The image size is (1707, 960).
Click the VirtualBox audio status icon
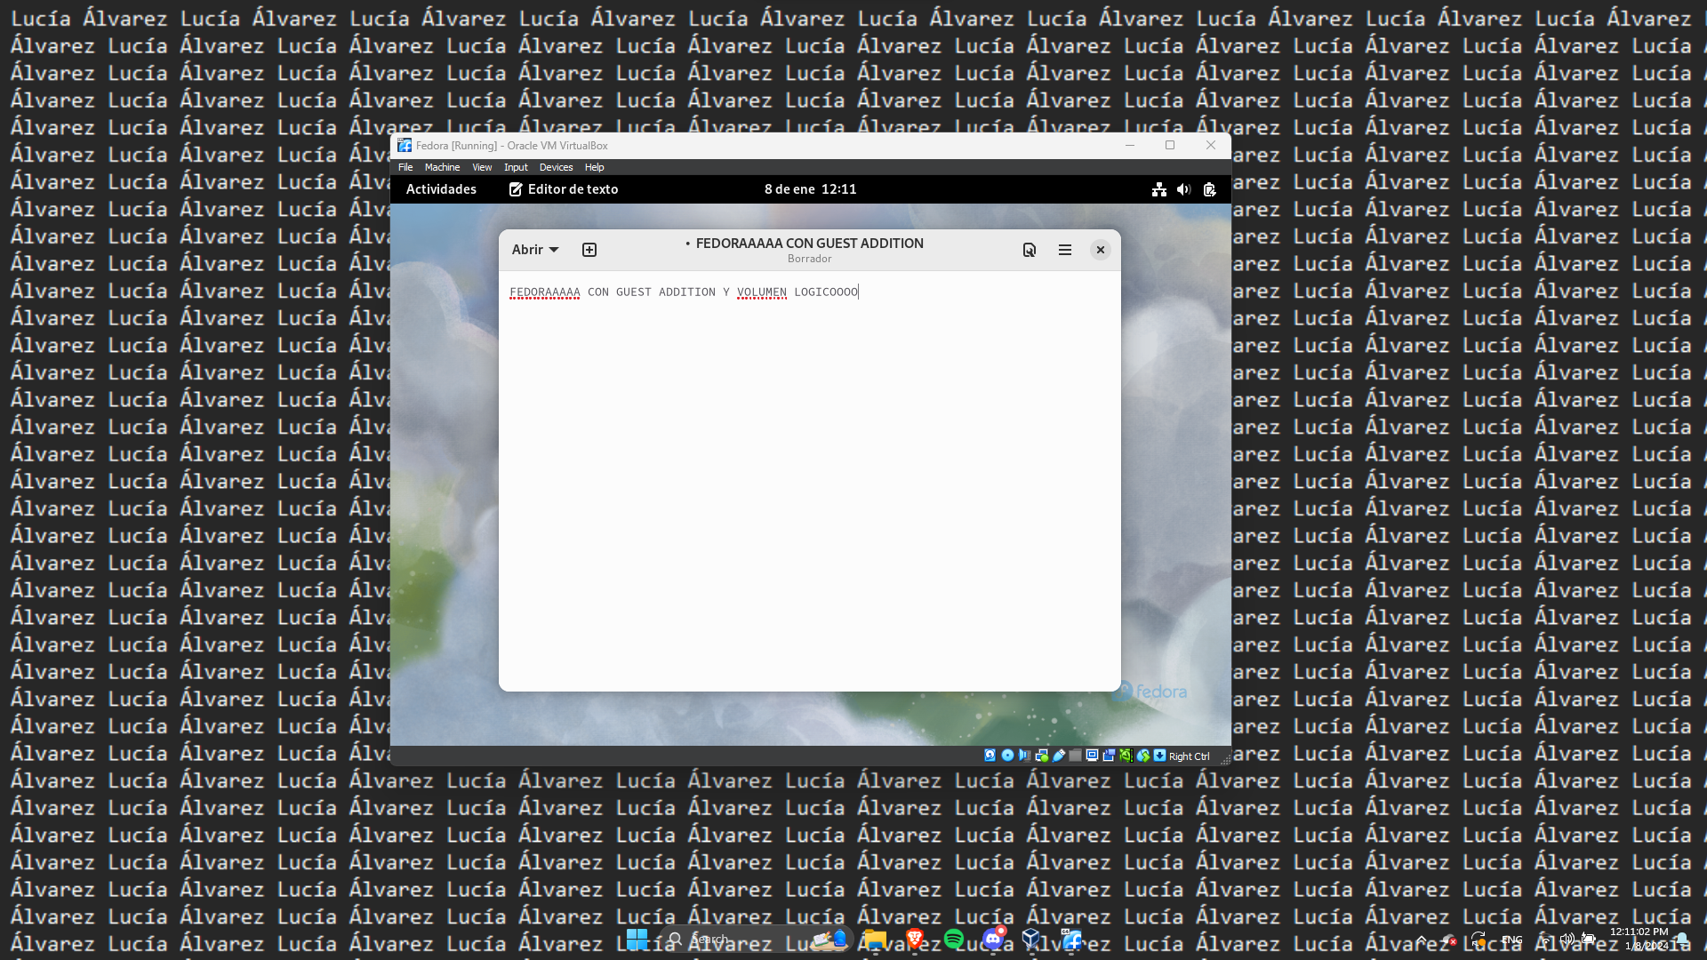coord(1024,756)
